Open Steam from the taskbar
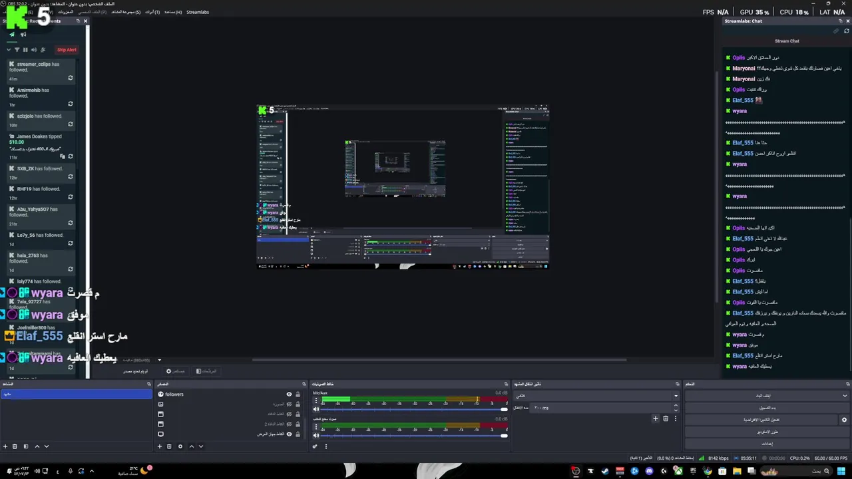The width and height of the screenshot is (852, 479). click(x=605, y=471)
